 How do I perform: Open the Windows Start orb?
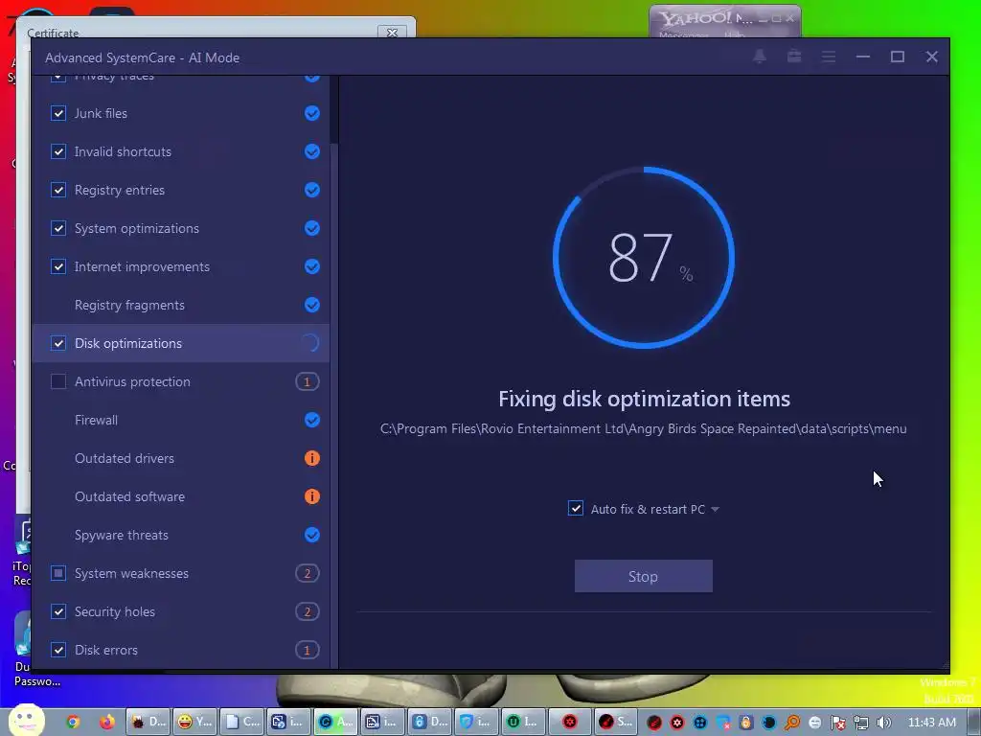click(26, 721)
